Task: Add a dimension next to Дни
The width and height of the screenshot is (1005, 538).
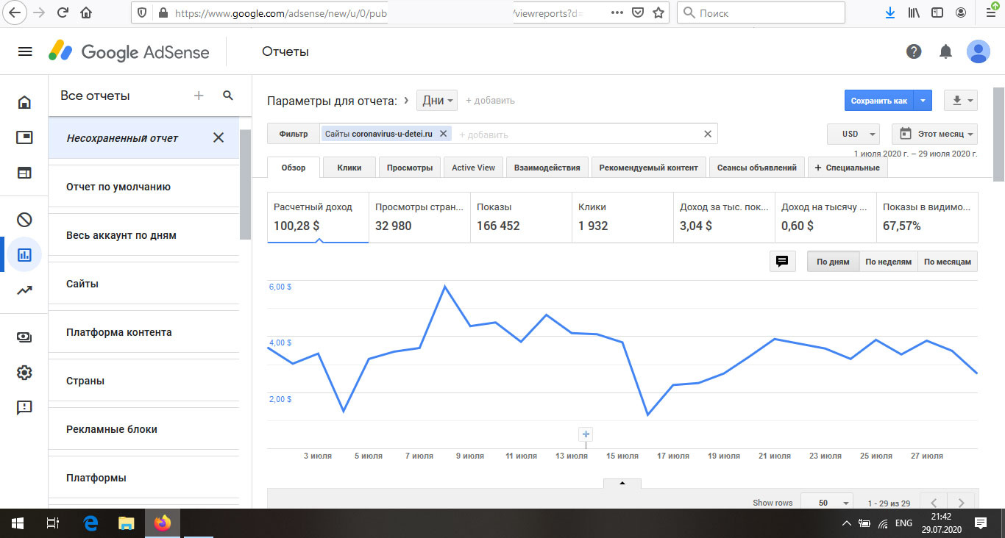Action: [x=490, y=101]
